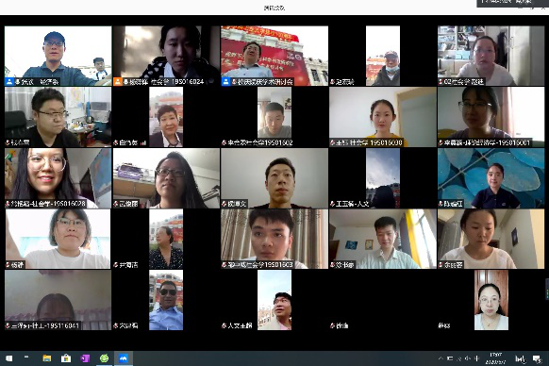The image size is (549, 366).
Task: Open the Windows Start menu
Action: click(x=8, y=358)
